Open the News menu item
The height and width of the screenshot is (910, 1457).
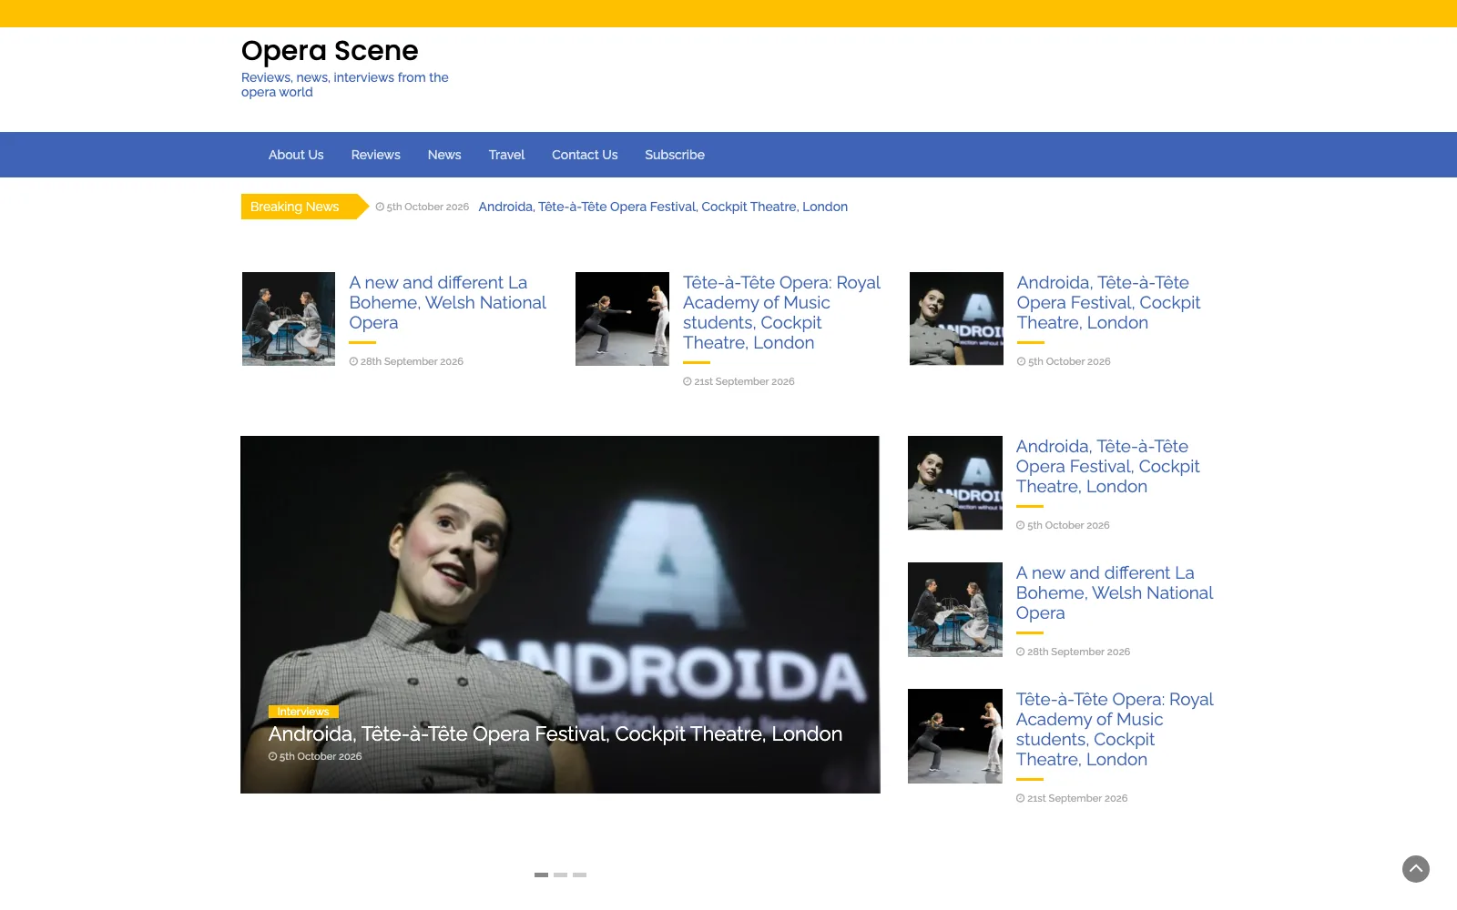(x=444, y=155)
